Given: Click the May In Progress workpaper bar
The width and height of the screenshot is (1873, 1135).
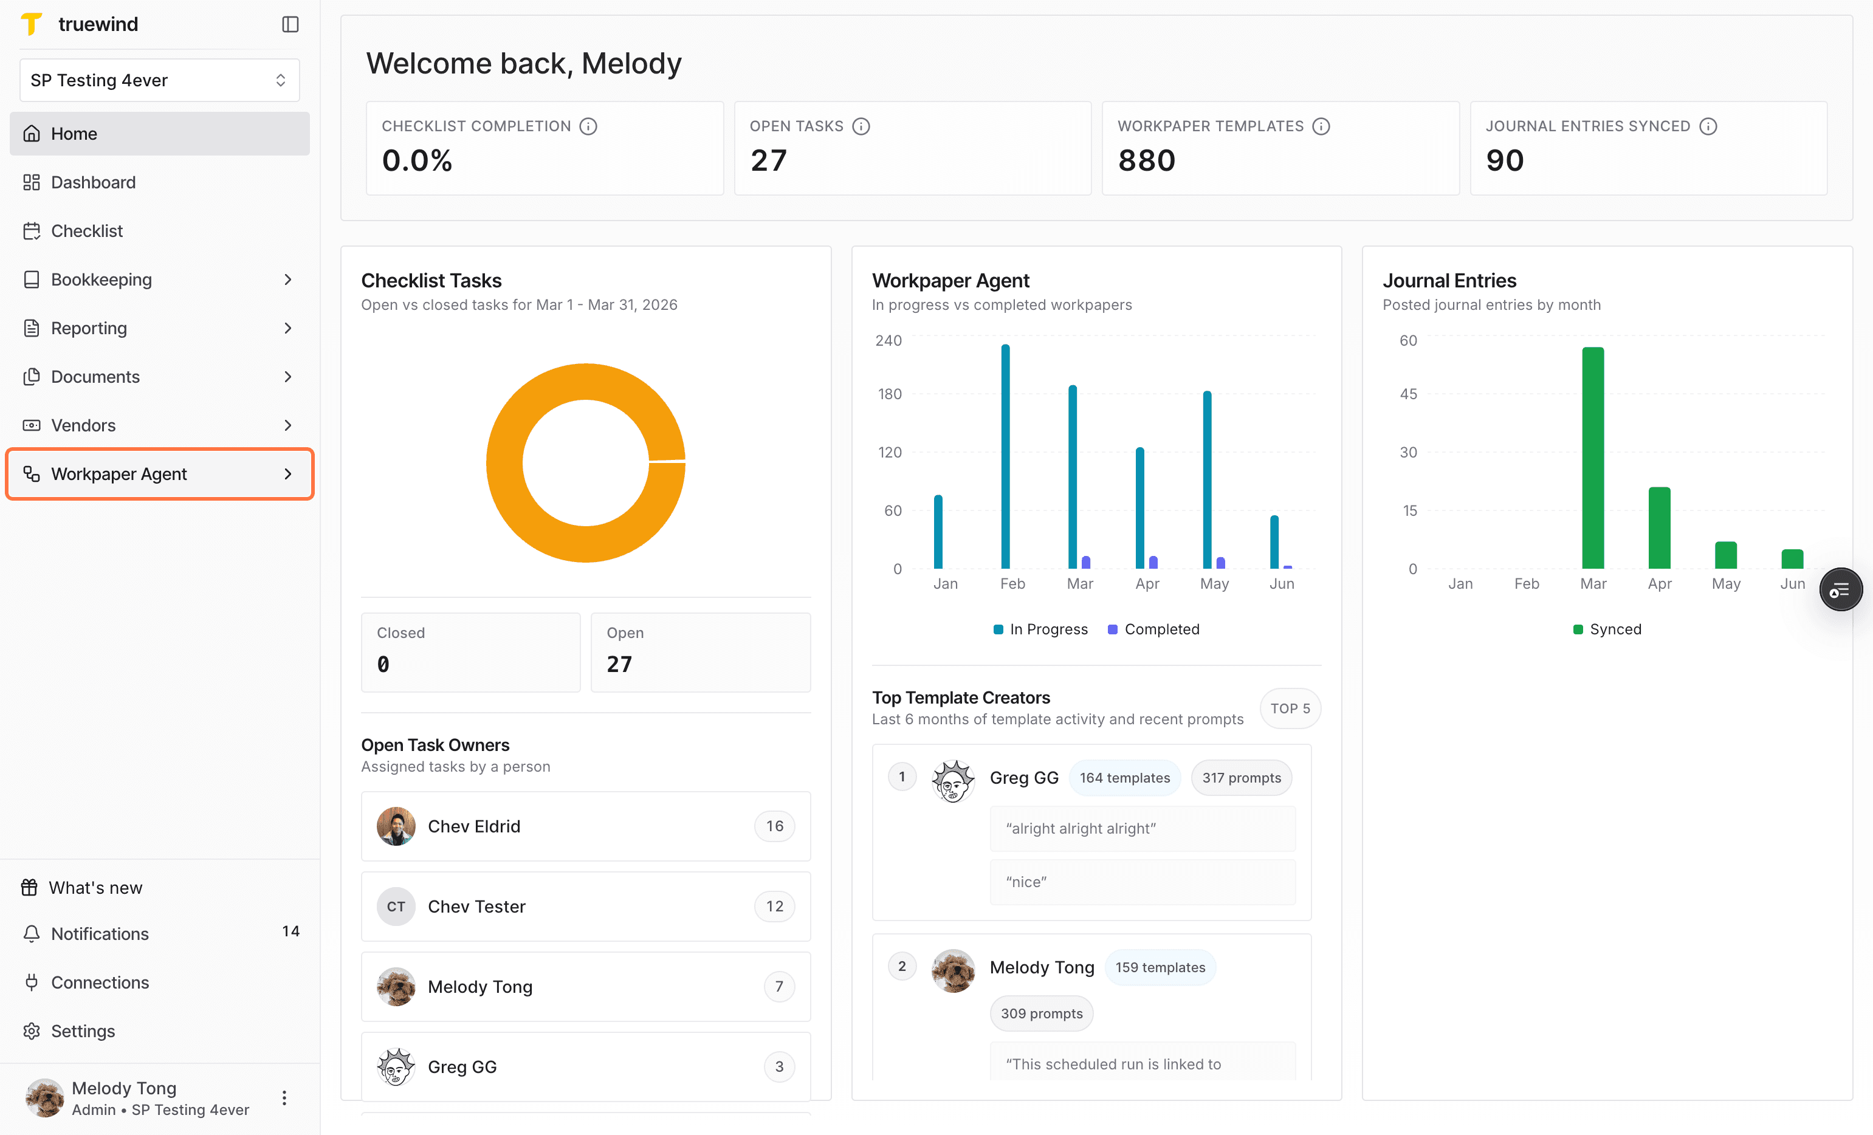Looking at the screenshot, I should [1207, 479].
